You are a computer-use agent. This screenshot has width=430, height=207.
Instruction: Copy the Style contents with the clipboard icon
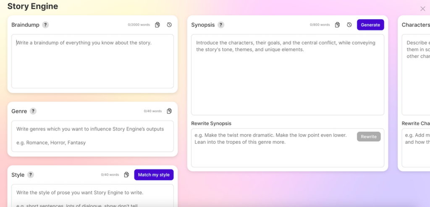(x=126, y=175)
